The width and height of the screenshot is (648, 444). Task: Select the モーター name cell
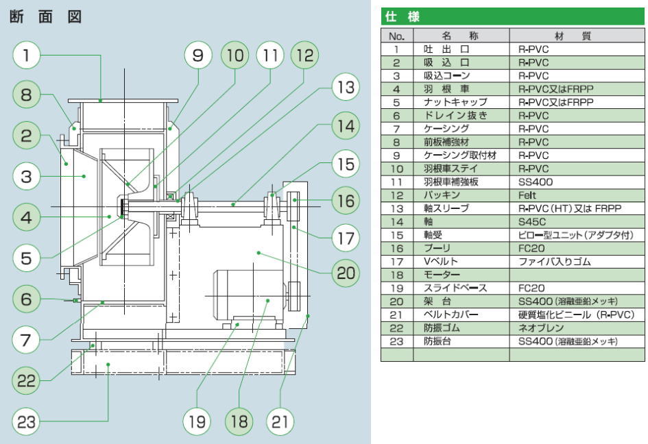point(461,275)
